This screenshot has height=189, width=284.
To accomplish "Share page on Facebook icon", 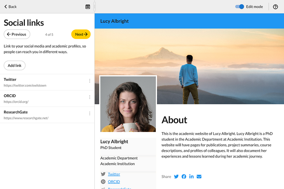I will 184,177.
